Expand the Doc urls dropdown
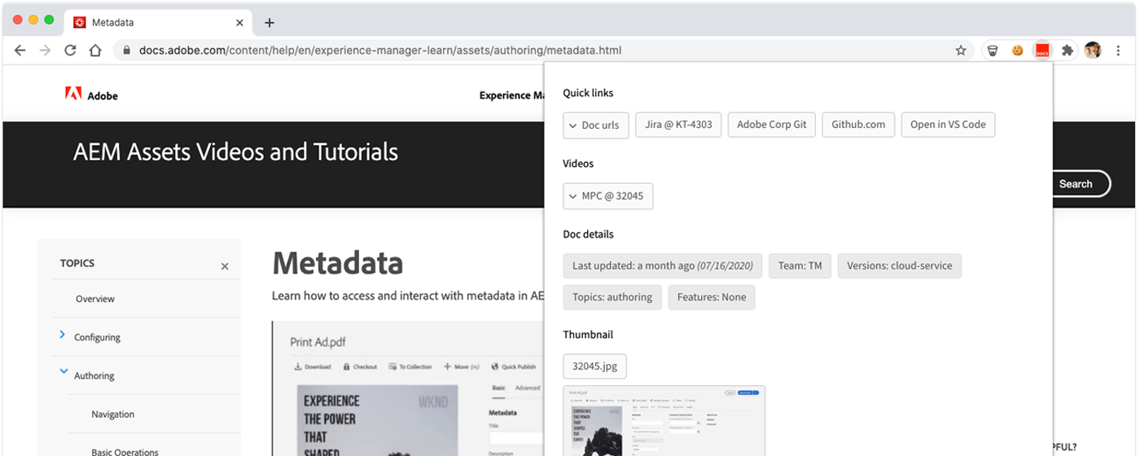This screenshot has height=456, width=1140. [595, 125]
